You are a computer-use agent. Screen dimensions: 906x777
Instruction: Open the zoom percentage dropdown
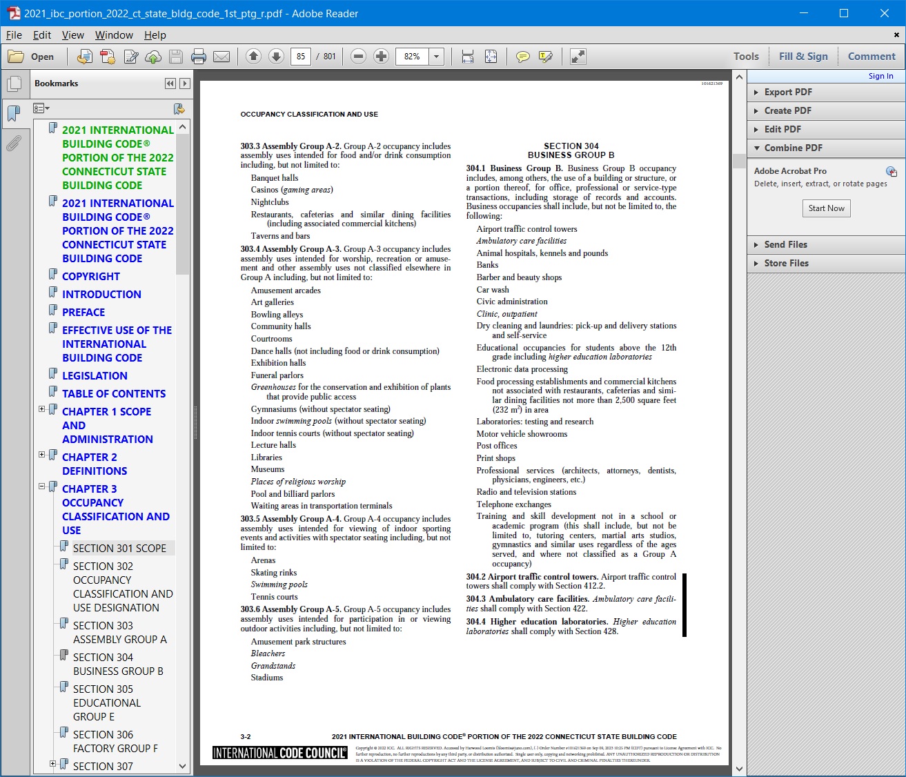[x=436, y=57]
